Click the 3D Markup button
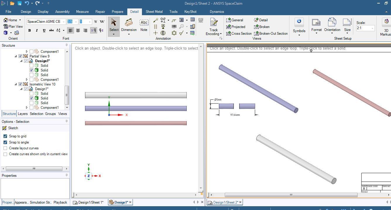391x210 pixels. point(386,27)
